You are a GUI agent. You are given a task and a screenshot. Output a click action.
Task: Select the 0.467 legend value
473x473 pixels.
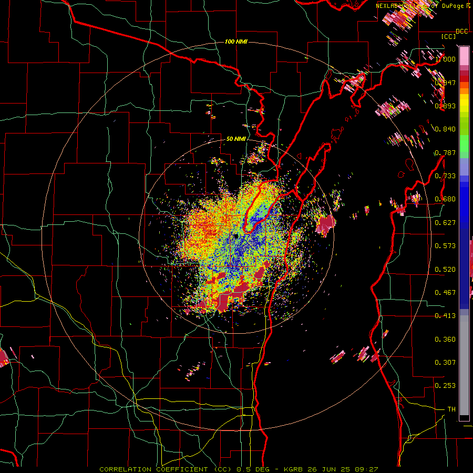pos(445,293)
